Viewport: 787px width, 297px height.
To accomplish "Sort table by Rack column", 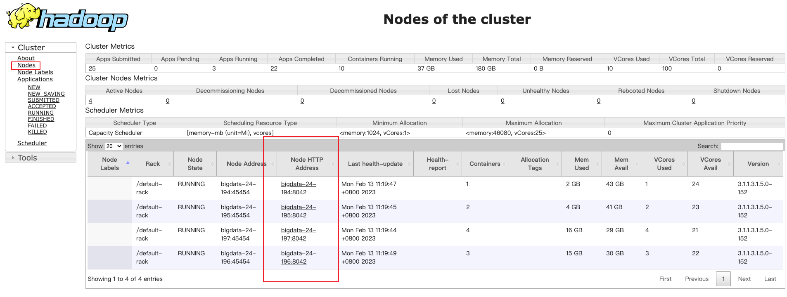I will tap(152, 164).
